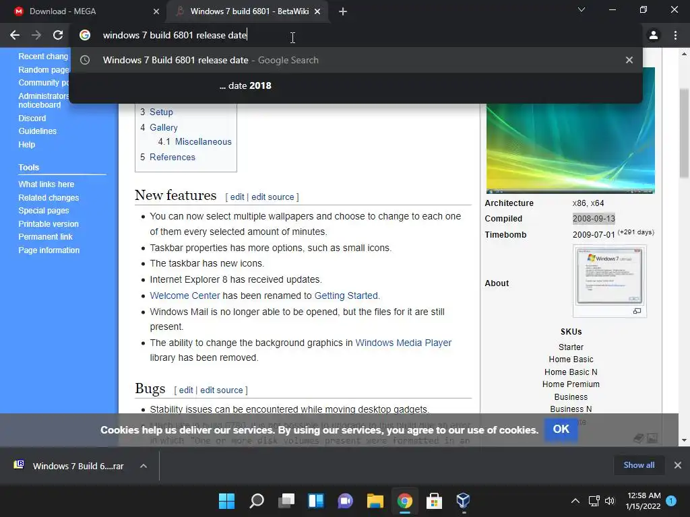Viewport: 690px width, 517px height.
Task: Open Chrome three-dot menu
Action: click(675, 35)
